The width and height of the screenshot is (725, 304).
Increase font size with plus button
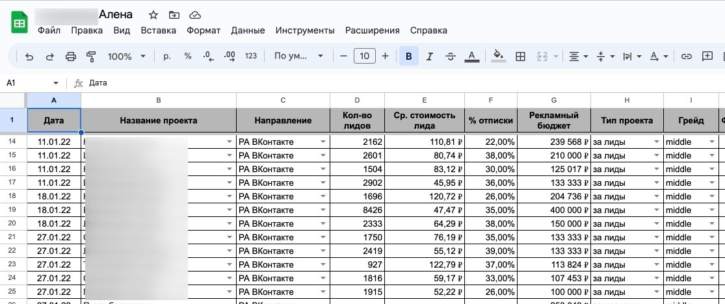point(385,57)
